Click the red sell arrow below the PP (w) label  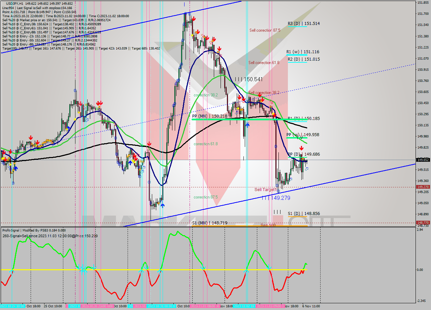click(301, 148)
